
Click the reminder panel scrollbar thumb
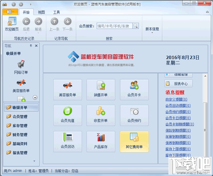[205, 130]
